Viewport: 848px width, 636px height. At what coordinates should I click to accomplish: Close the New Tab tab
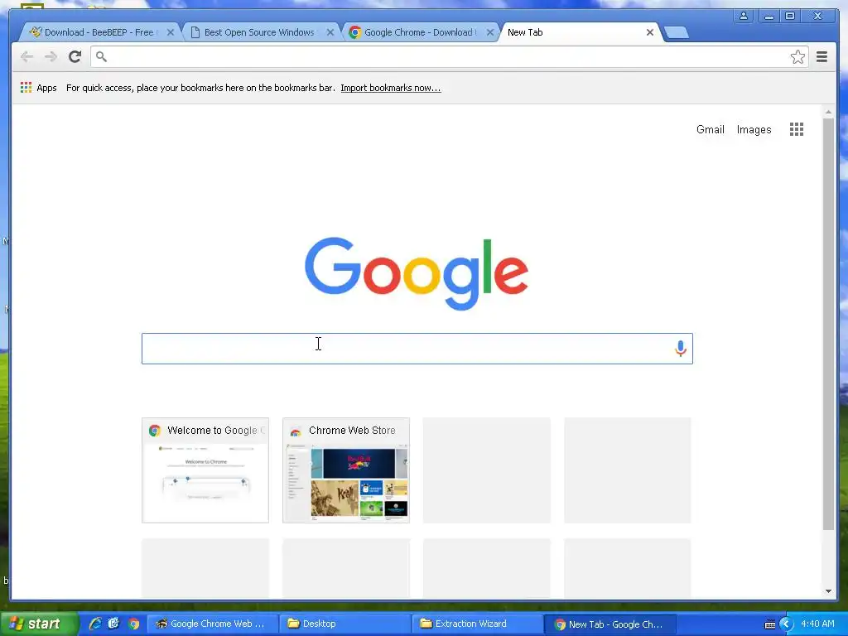650,32
